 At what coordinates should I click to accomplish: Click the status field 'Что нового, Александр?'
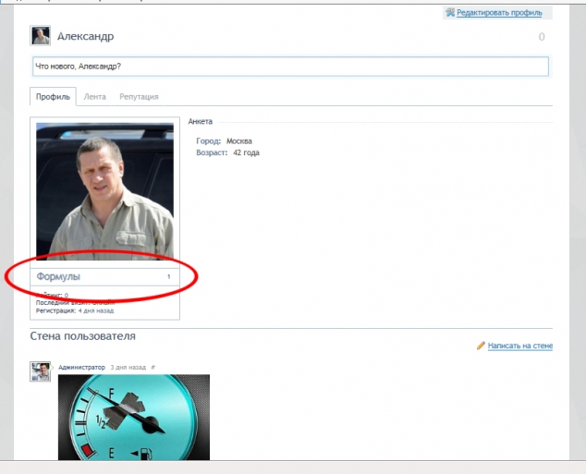click(x=290, y=67)
